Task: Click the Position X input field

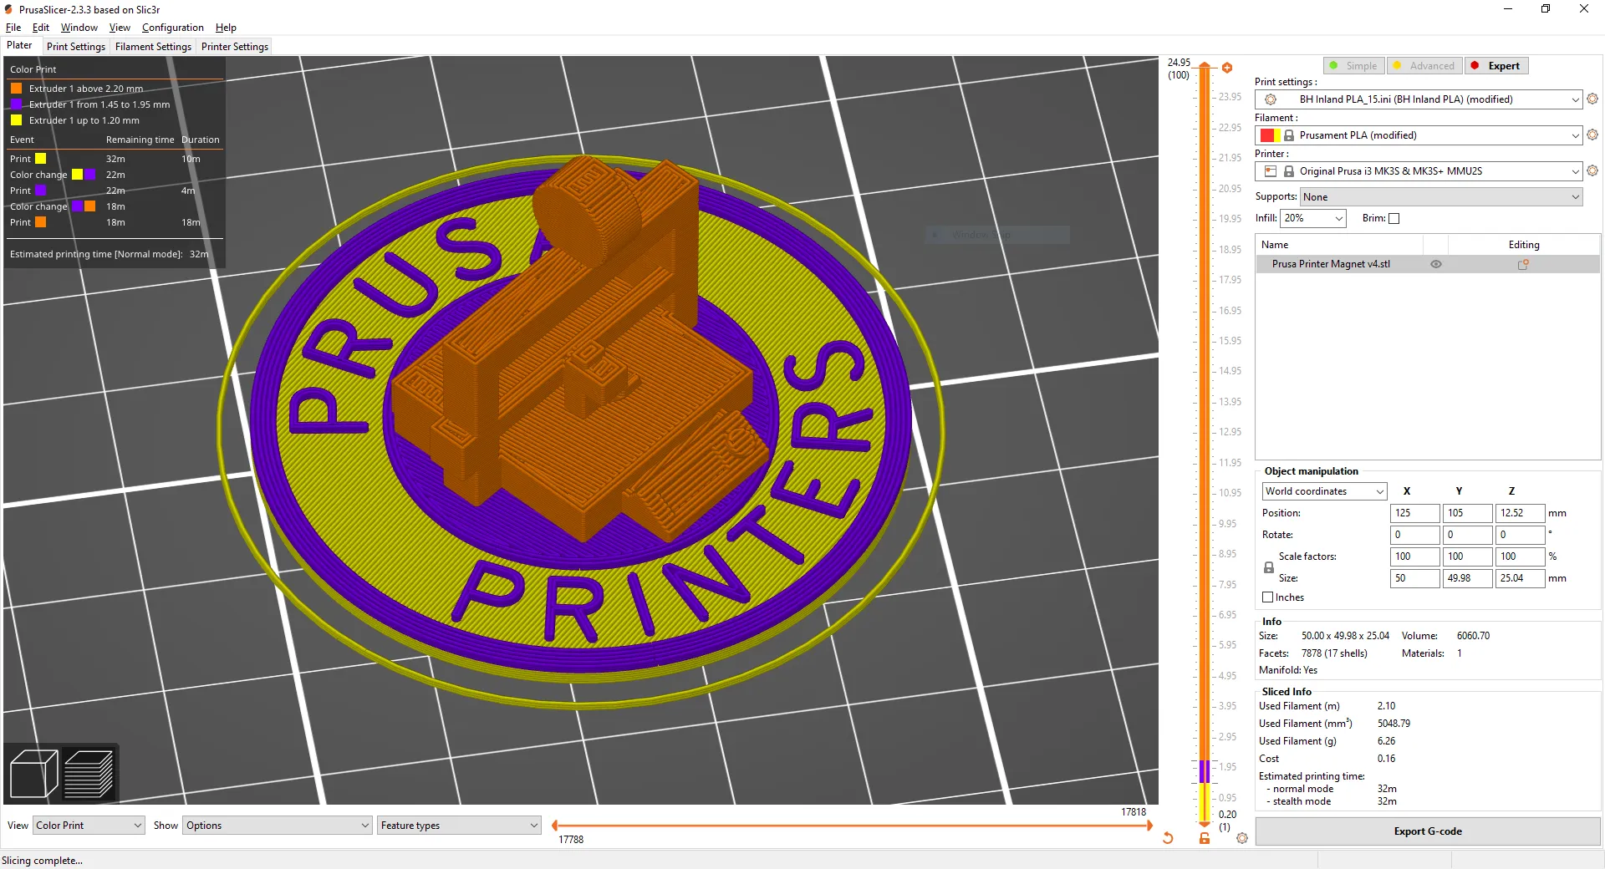Action: (1414, 513)
